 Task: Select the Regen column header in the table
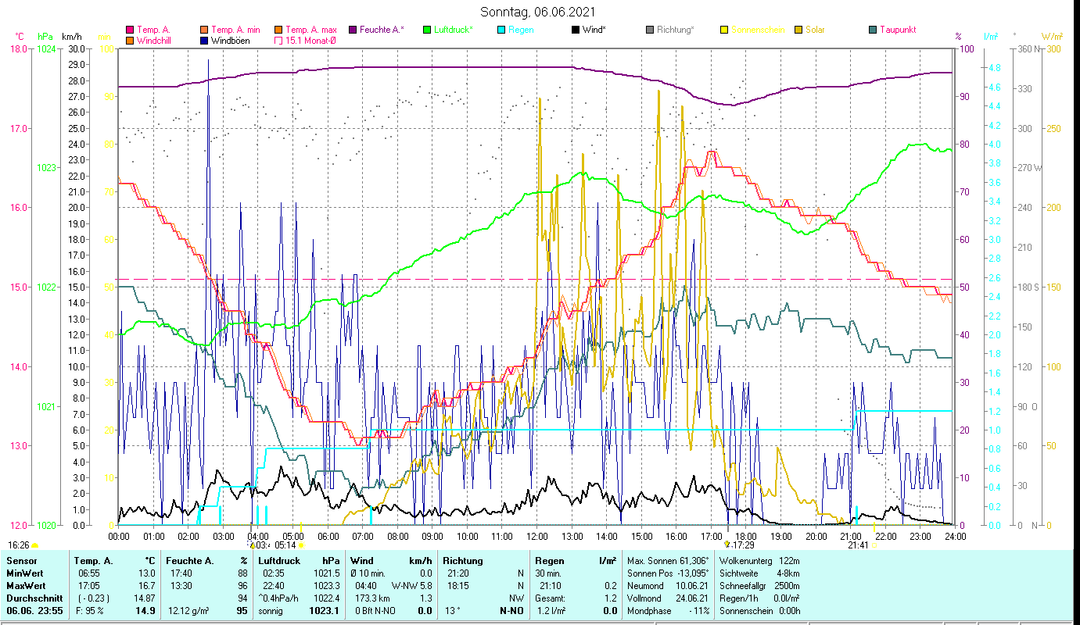(x=547, y=560)
